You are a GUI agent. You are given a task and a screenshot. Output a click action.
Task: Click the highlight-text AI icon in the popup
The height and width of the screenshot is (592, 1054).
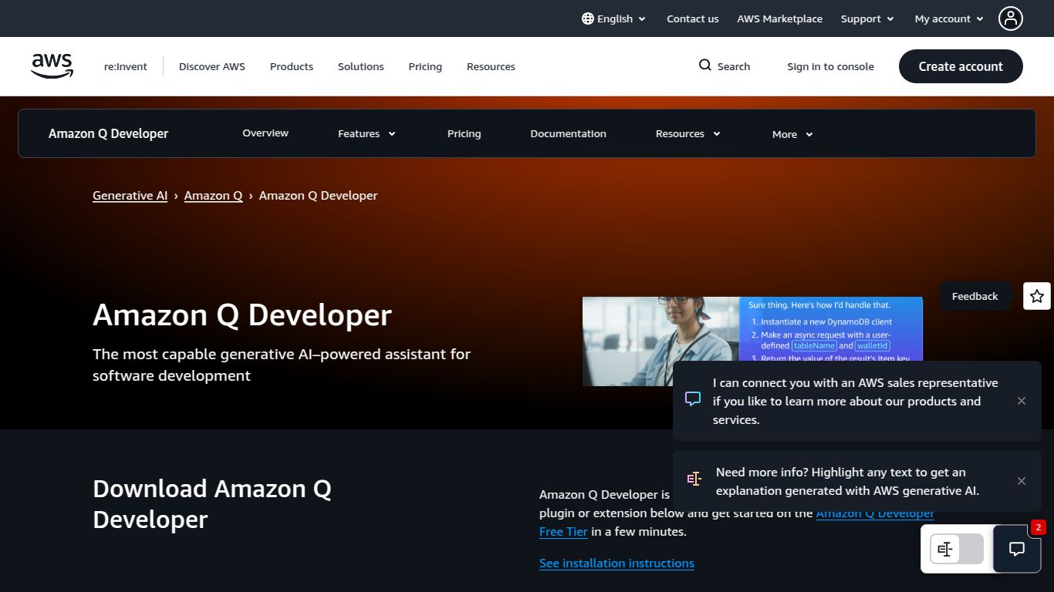click(694, 479)
